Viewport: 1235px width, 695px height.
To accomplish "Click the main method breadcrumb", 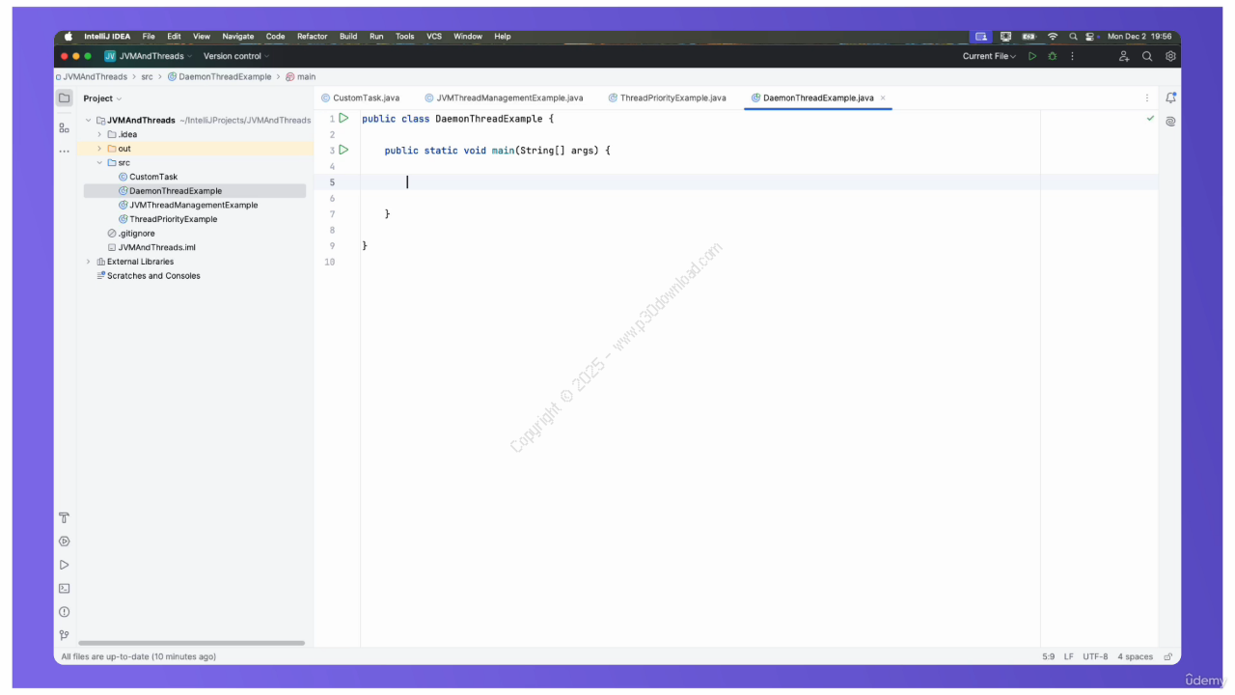I will pos(301,76).
